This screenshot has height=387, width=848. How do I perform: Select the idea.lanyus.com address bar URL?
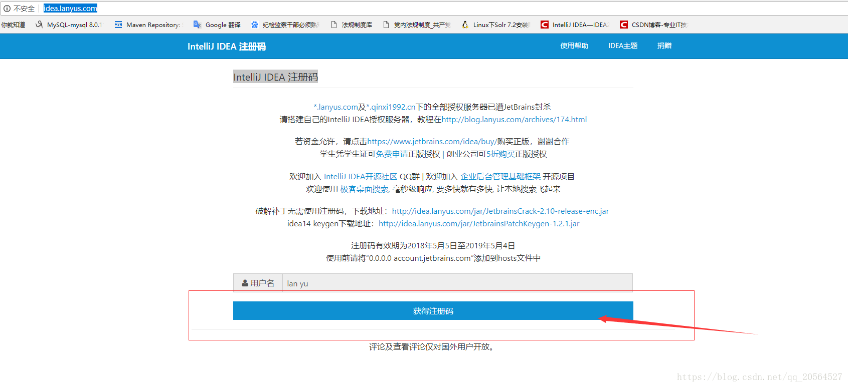[70, 9]
